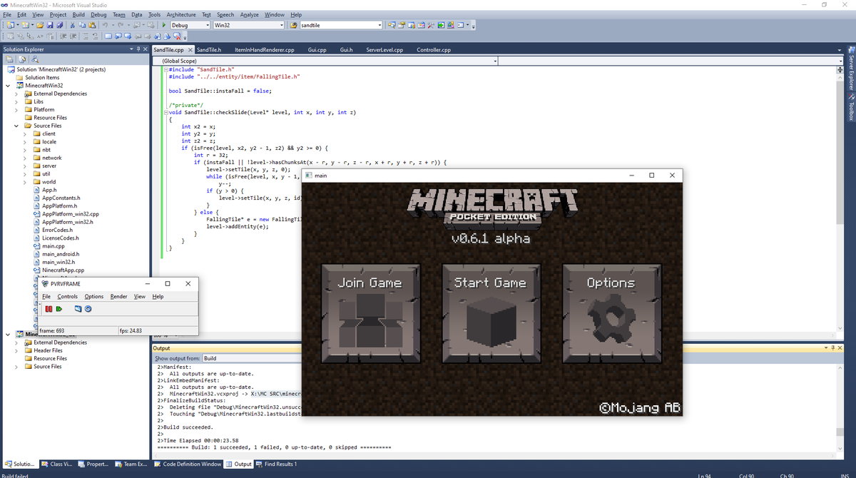Expand the Libs folder
Screen dimensions: 856x478
(16, 101)
